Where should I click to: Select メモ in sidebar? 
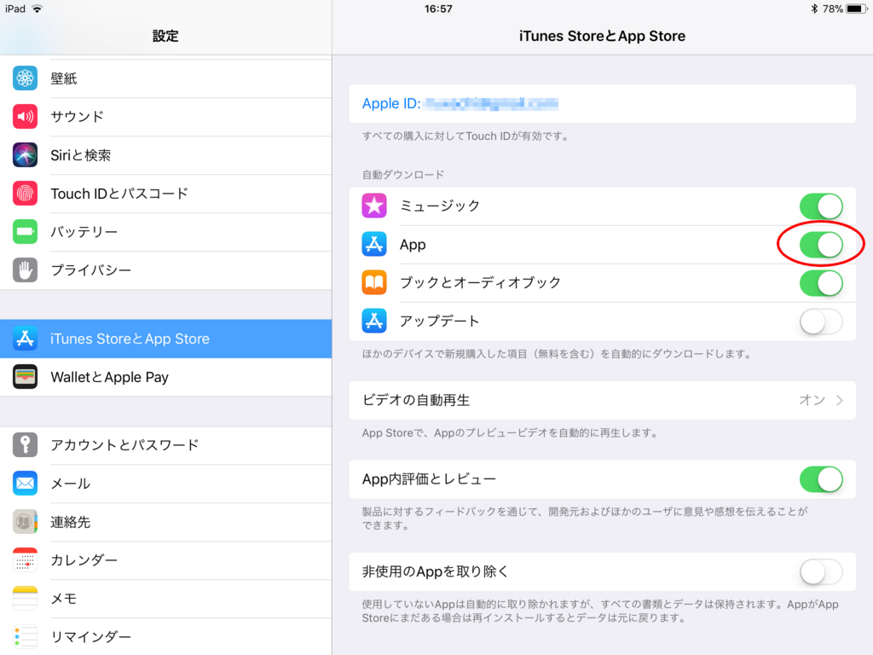pyautogui.click(x=166, y=599)
